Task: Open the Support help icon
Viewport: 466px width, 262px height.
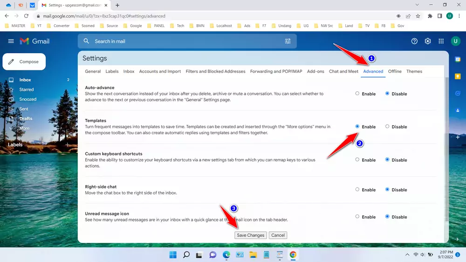Action: tap(414, 41)
